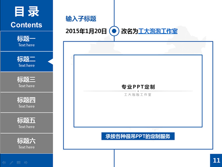Click the 2015年1月20日 date text
The width and height of the screenshot is (222, 167).
tap(86, 31)
